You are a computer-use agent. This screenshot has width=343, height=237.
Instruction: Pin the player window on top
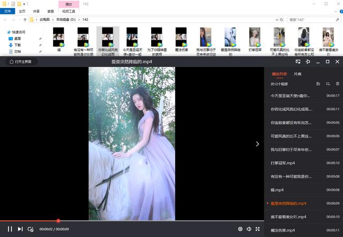click(x=308, y=62)
